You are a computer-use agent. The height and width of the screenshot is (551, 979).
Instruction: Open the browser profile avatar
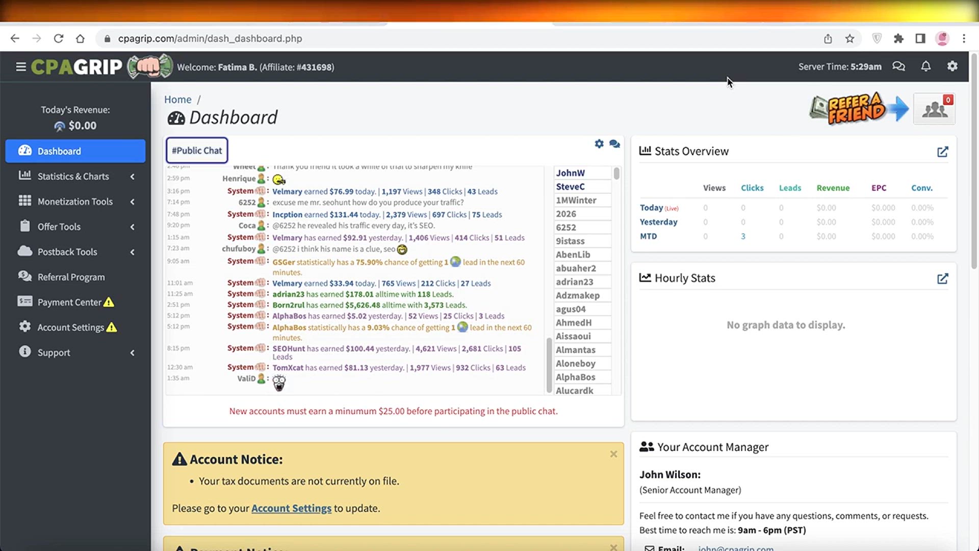[942, 38]
